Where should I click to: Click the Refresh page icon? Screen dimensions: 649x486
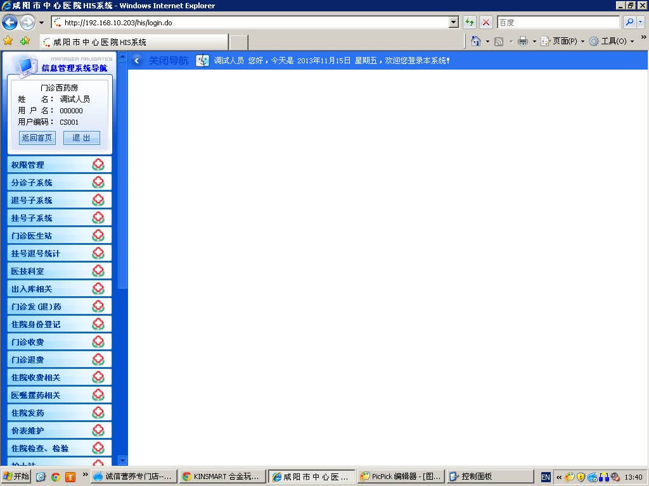click(470, 23)
